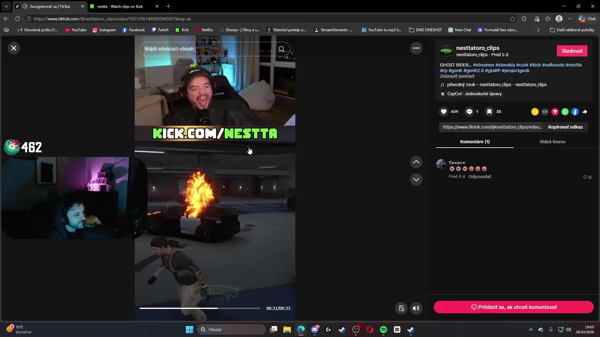This screenshot has height=337, width=600.
Task: Copy link with Kopírovať odkaz
Action: pos(565,127)
